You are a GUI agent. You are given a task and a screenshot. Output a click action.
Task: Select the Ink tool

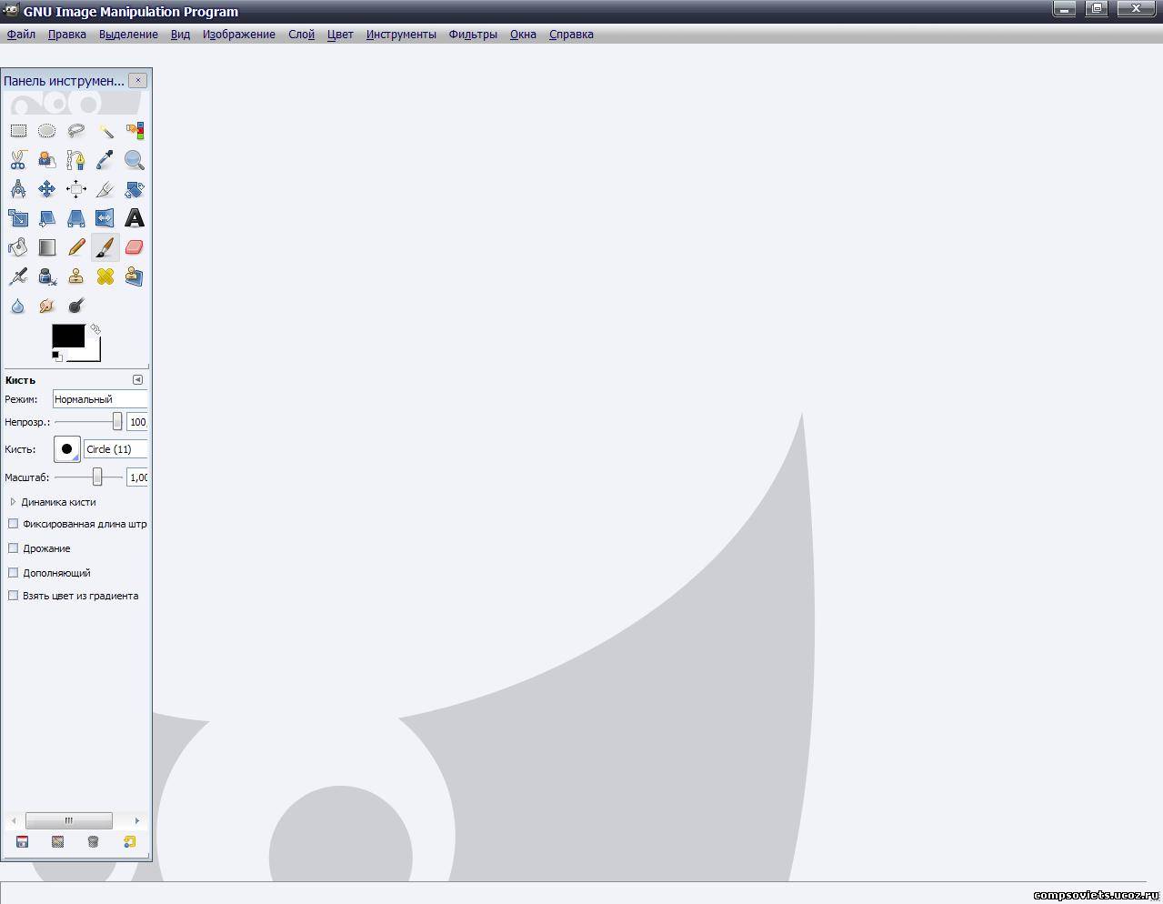[47, 276]
